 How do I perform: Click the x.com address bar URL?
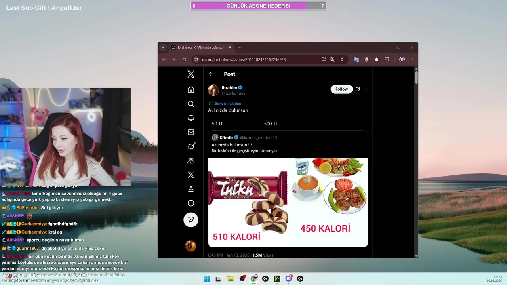pyautogui.click(x=244, y=59)
